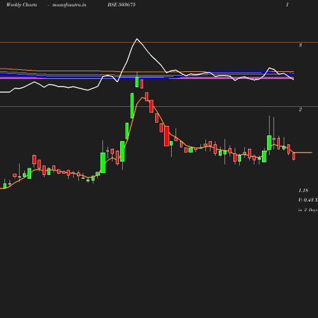Click the tallest green candle near level 2

(x=132, y=106)
